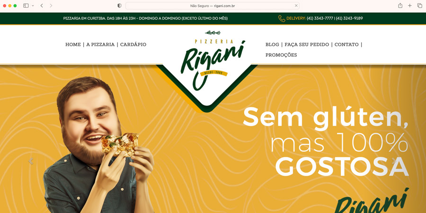Screen dimensions: 426x213
Task: Click the forward navigation arrow
Action: [51, 6]
